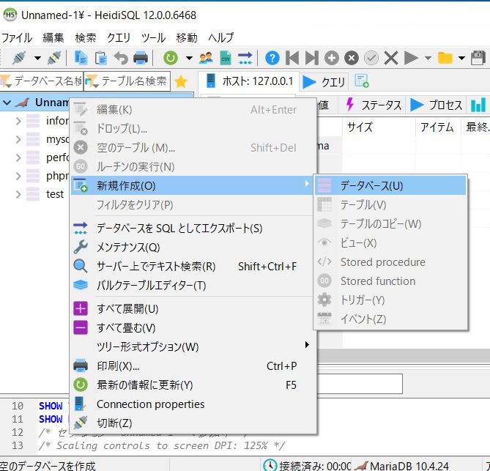490x471 pixels.
Task: Choose すべて畳む(V) menu entry
Action: point(192,328)
